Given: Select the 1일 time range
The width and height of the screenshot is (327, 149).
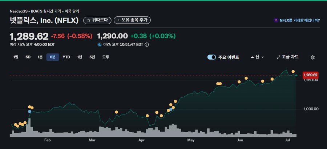Looking at the screenshot, I should (16, 57).
